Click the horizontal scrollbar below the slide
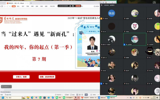This screenshot has height=100, width=160. [x=52, y=90]
